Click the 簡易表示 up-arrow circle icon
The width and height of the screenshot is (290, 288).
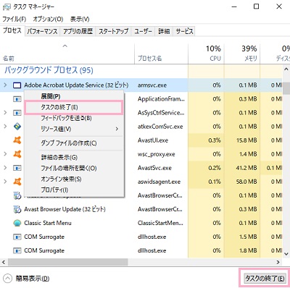(8, 279)
